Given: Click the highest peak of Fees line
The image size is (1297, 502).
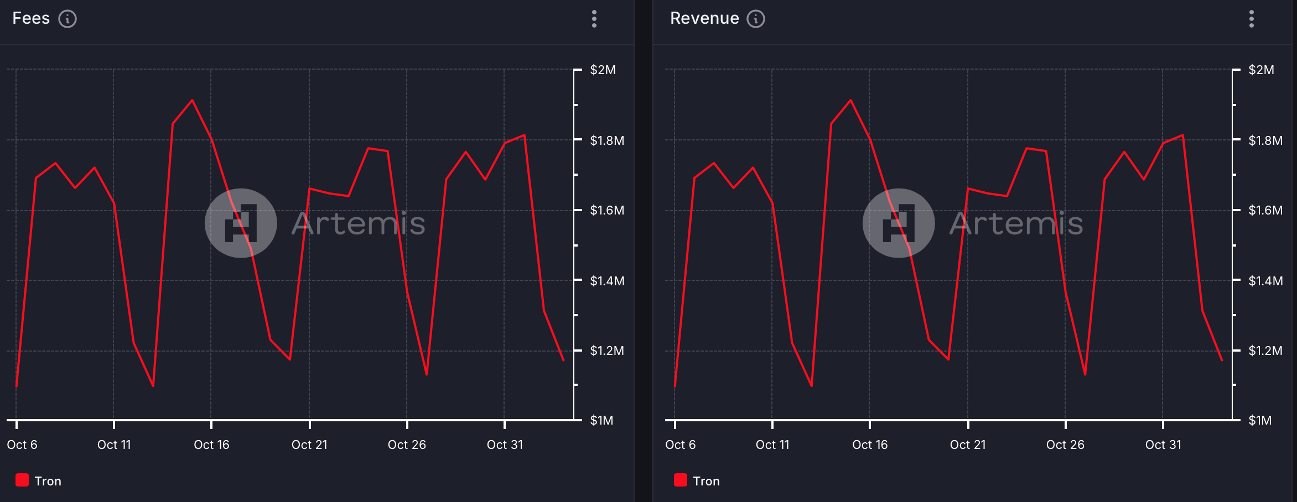Looking at the screenshot, I should (192, 101).
